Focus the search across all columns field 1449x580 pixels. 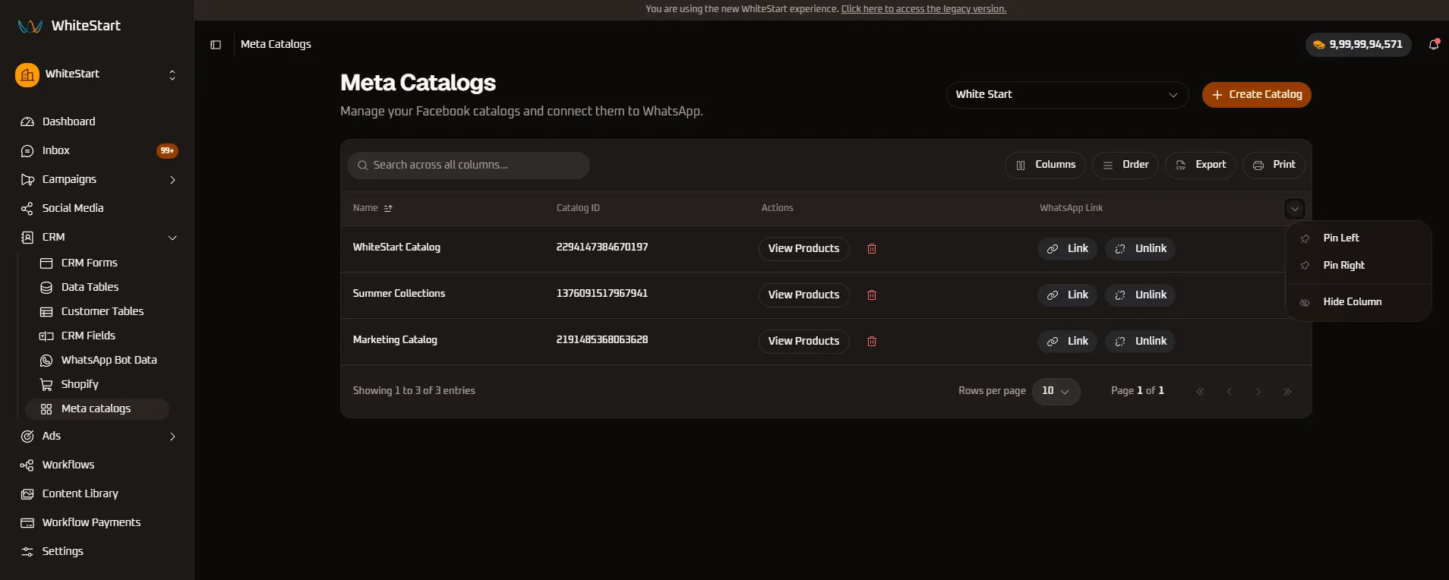pyautogui.click(x=469, y=165)
